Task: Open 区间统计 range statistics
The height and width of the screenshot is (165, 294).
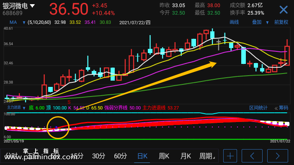Action: pos(258,108)
